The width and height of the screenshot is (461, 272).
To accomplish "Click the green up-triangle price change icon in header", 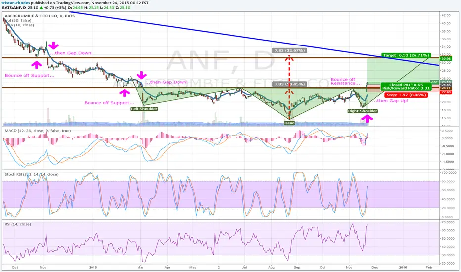I will point(41,7).
